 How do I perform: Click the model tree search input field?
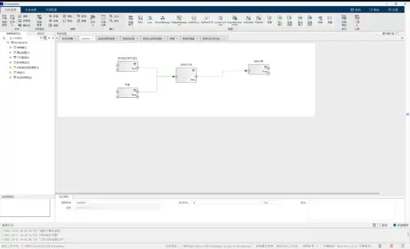click(x=24, y=38)
